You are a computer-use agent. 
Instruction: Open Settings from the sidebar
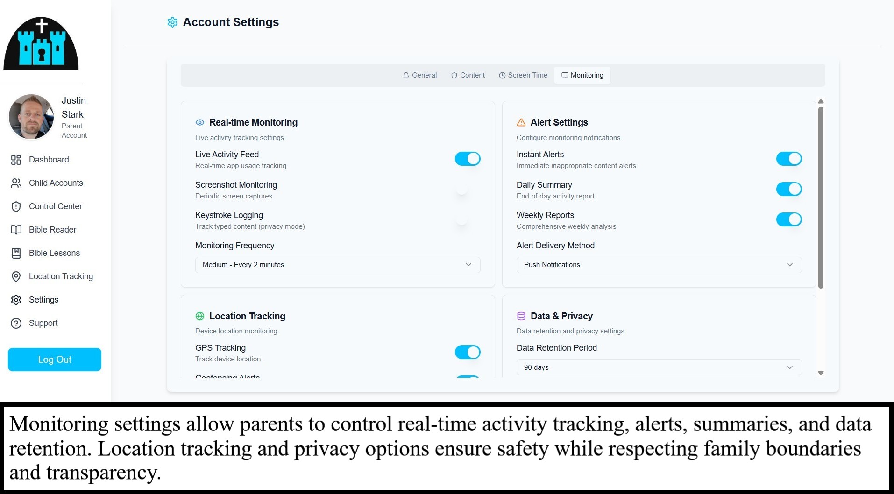pyautogui.click(x=43, y=300)
